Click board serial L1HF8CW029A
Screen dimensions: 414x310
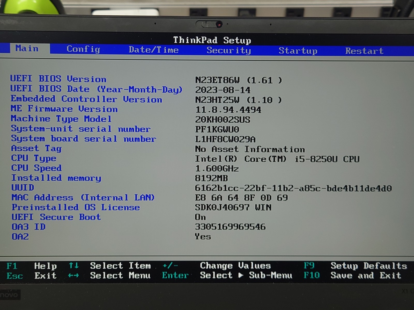225,139
